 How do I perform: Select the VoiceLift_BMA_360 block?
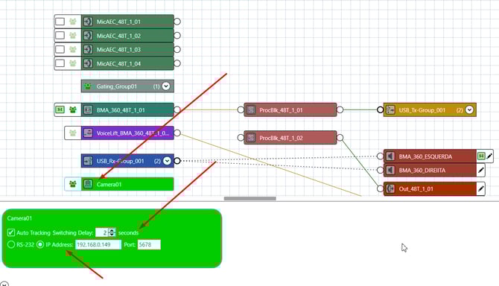click(x=127, y=133)
